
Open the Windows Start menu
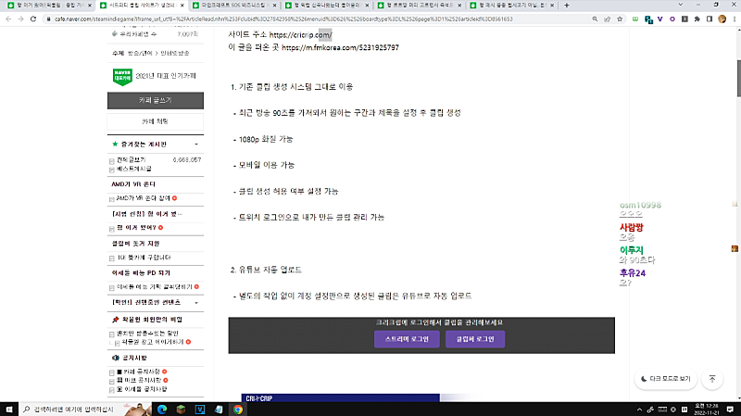click(x=9, y=410)
